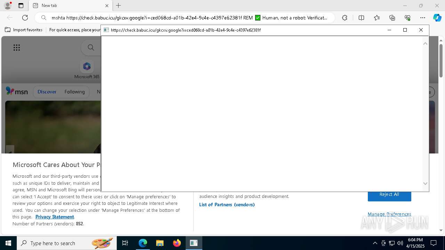Open the network tray icon
Image resolution: width=445 pixels, height=250 pixels.
[392, 243]
